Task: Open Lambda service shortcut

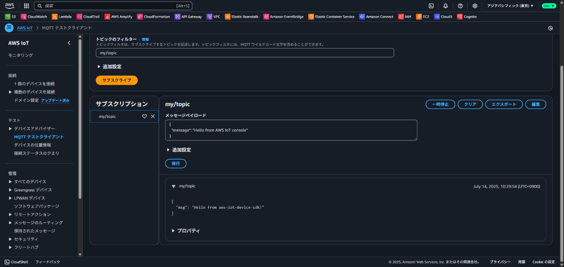Action: 62,17
